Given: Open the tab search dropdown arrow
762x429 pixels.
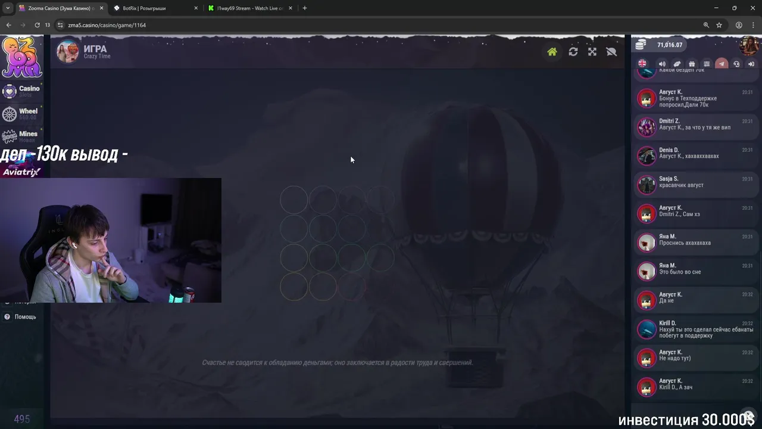Looking at the screenshot, I should point(8,8).
